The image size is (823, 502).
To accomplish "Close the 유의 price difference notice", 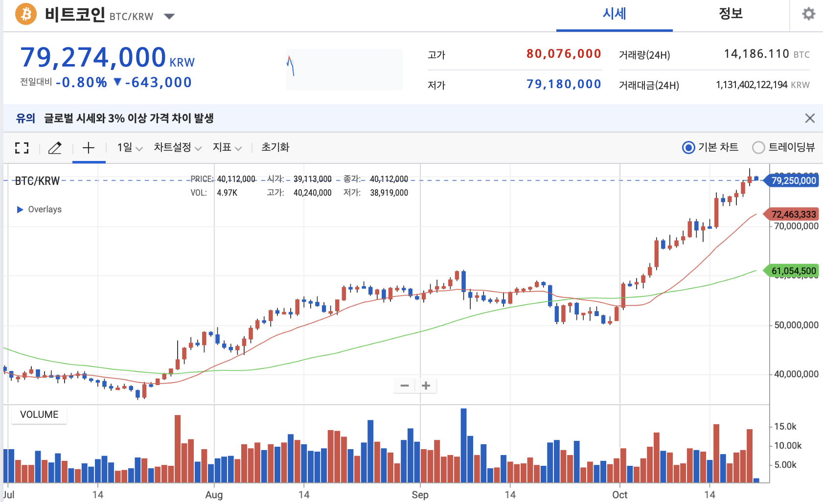I will [x=810, y=118].
